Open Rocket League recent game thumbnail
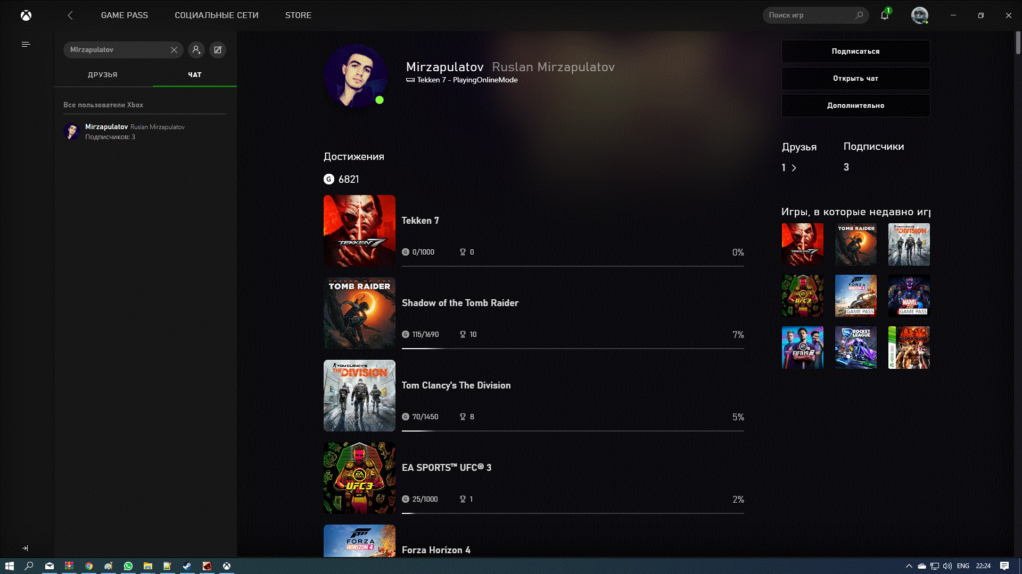The height and width of the screenshot is (574, 1022). click(x=855, y=348)
